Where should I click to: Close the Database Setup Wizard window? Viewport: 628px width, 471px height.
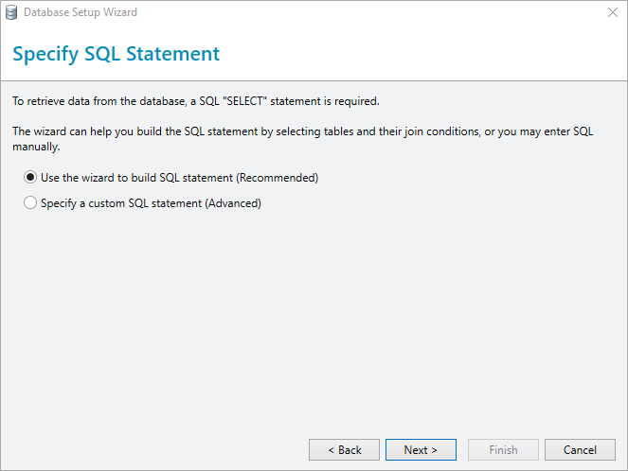pyautogui.click(x=613, y=12)
